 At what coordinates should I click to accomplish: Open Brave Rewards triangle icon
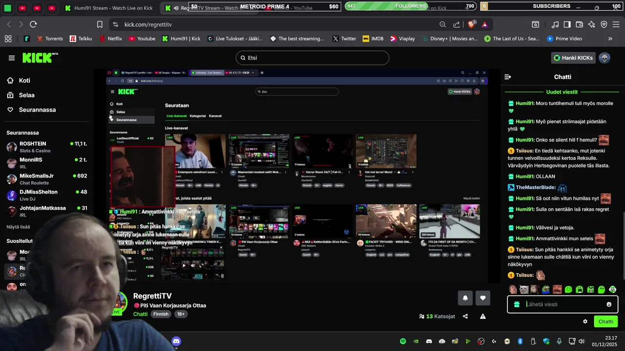tap(485, 24)
